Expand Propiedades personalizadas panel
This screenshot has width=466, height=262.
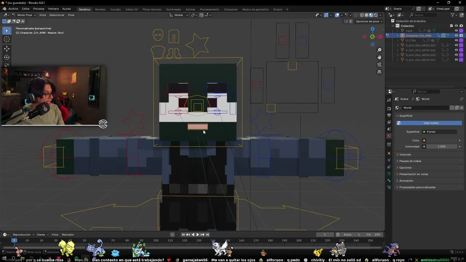coord(417,187)
